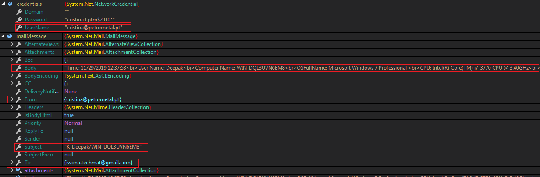
Task: Click the locked field icon beside lowercase attachments
Action: [19, 170]
